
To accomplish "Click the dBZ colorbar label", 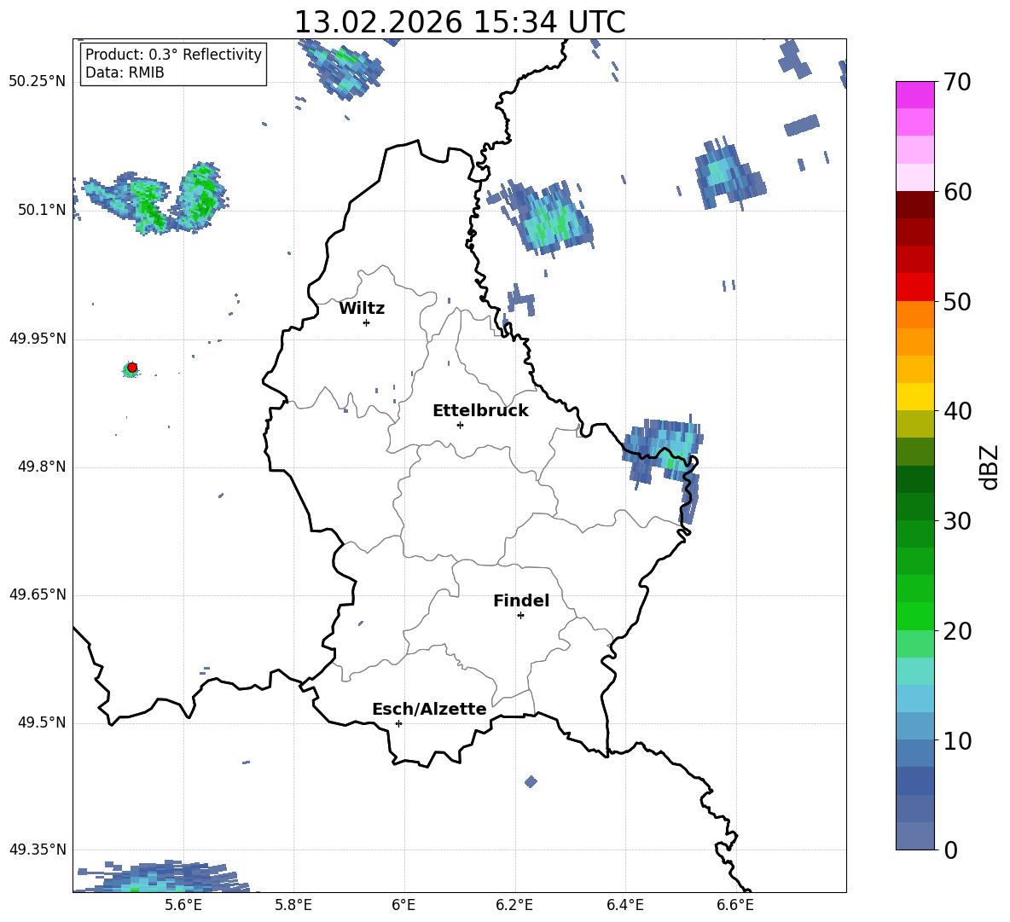I will coord(990,467).
